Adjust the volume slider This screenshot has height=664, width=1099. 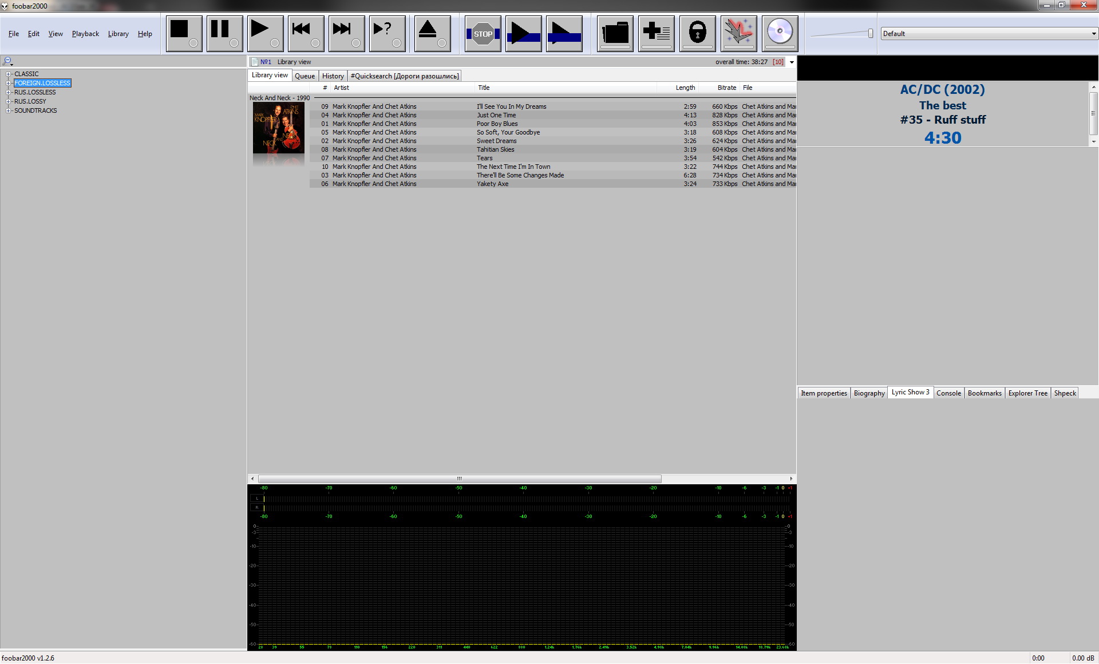(870, 34)
